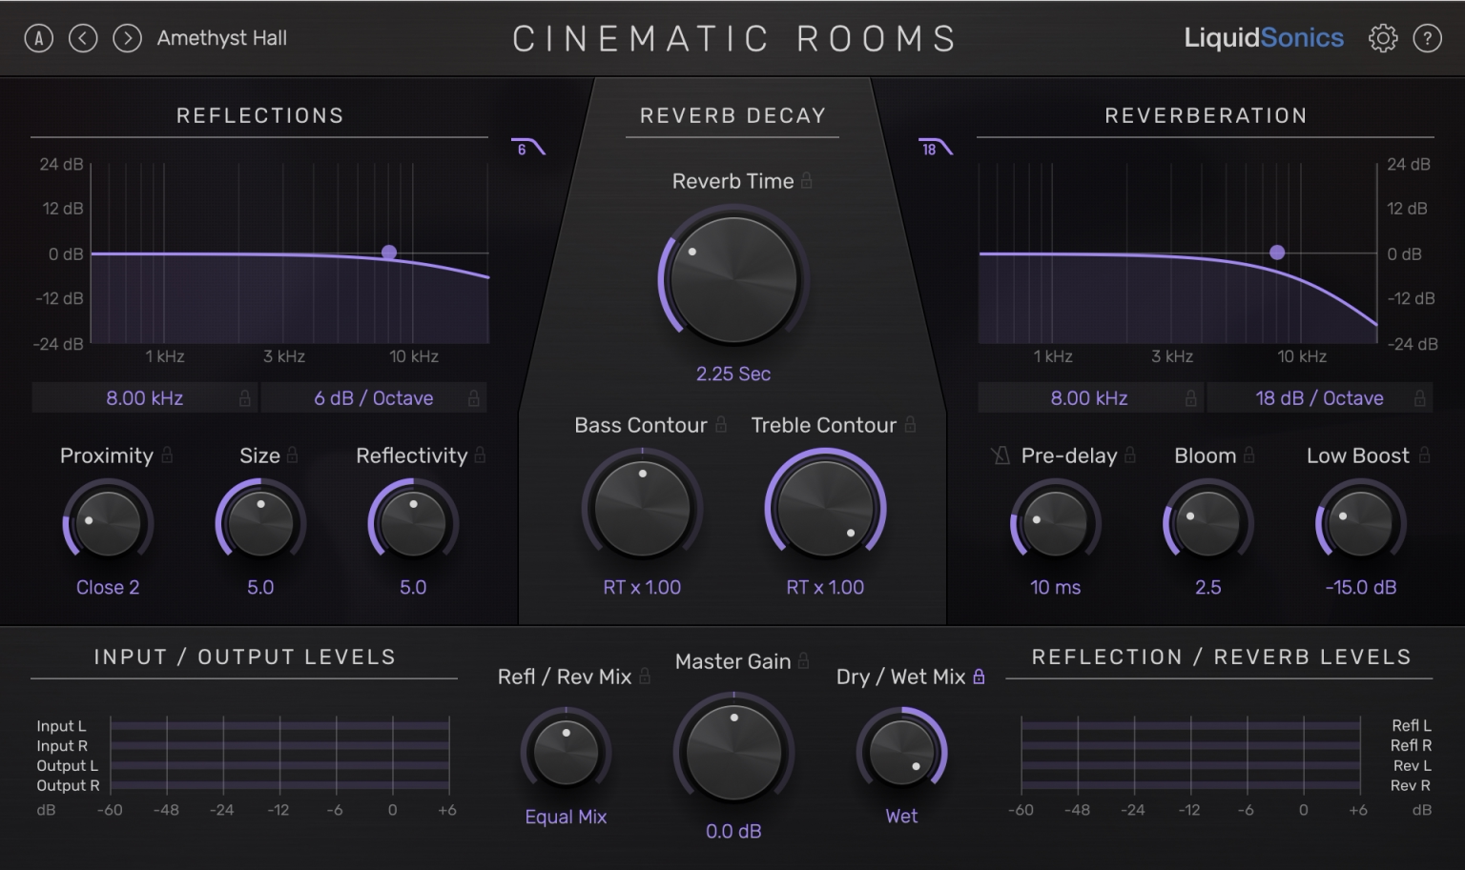
Task: Toggle lock next to Low Boost
Action: [x=1424, y=455]
